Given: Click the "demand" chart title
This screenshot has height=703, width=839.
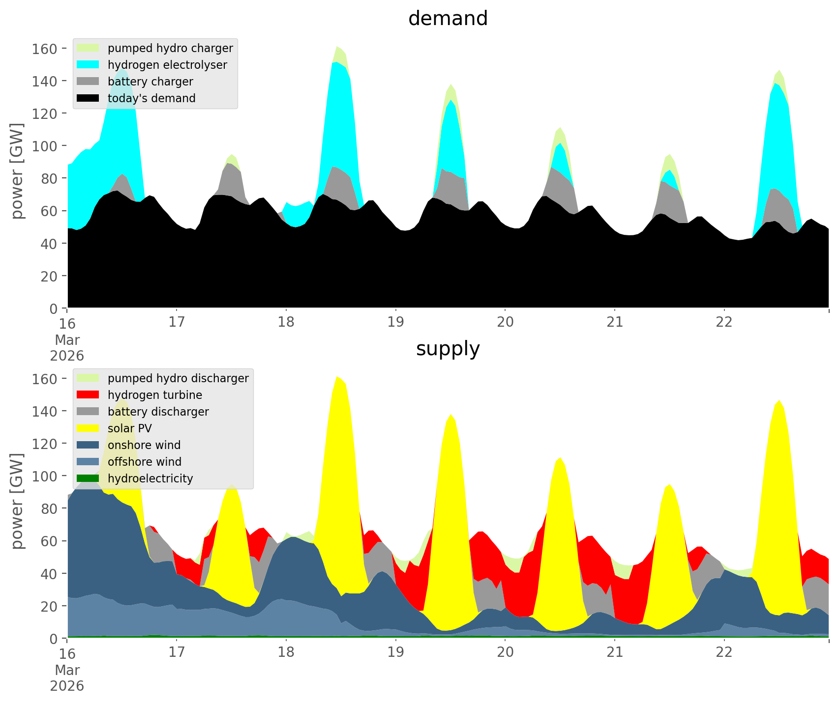Looking at the screenshot, I should tap(448, 19).
